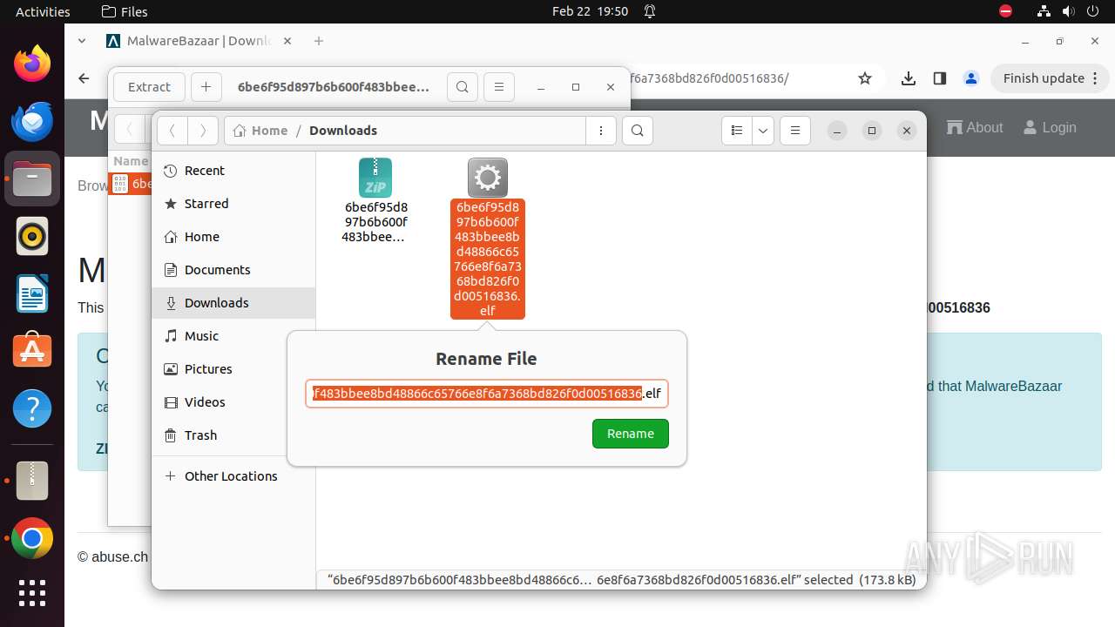
Task: Open the path bar three-dot menu
Action: [601, 131]
